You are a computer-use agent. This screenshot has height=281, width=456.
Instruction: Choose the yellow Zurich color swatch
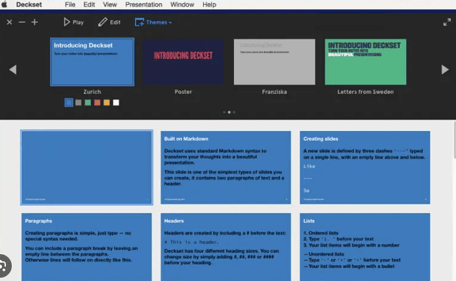(x=107, y=102)
